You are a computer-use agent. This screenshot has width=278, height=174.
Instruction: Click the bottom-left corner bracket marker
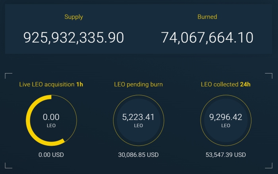click(7, 166)
